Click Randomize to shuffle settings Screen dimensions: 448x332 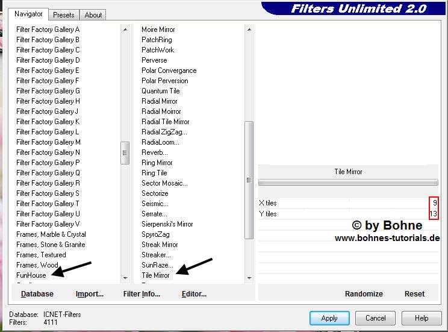coord(364,294)
